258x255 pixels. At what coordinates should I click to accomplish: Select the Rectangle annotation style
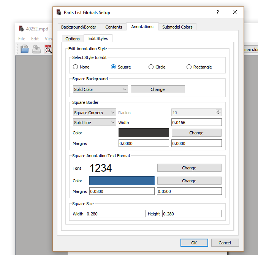point(199,67)
